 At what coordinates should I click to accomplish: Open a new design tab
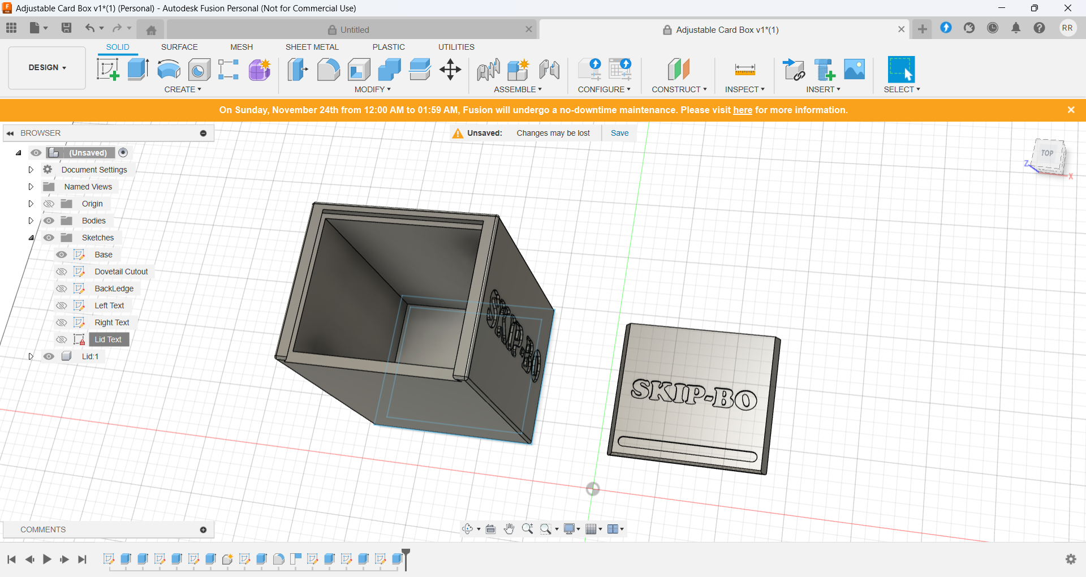[923, 29]
